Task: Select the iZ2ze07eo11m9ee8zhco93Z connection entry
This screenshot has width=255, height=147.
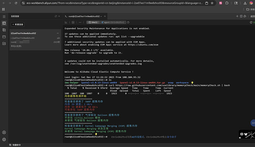Action: 35,40
